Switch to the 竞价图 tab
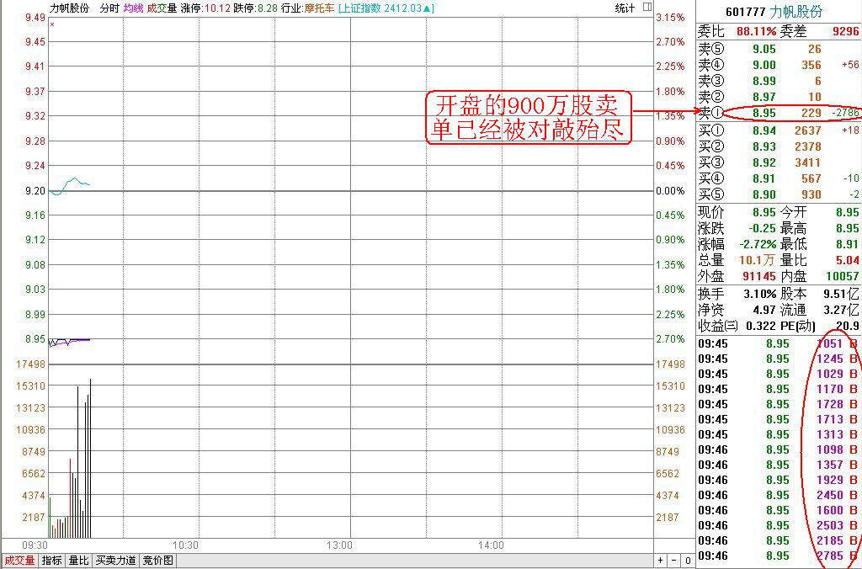This screenshot has width=862, height=569. (x=157, y=561)
